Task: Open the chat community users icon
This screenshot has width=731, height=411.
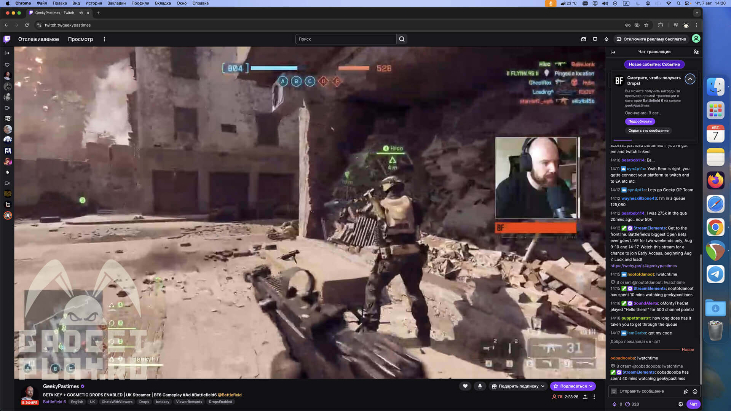Action: (696, 52)
